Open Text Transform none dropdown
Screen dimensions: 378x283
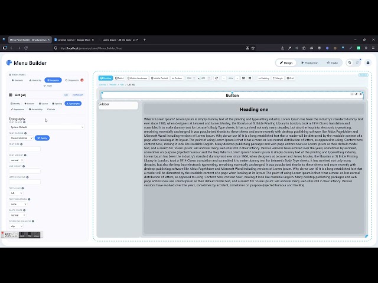tap(18, 204)
